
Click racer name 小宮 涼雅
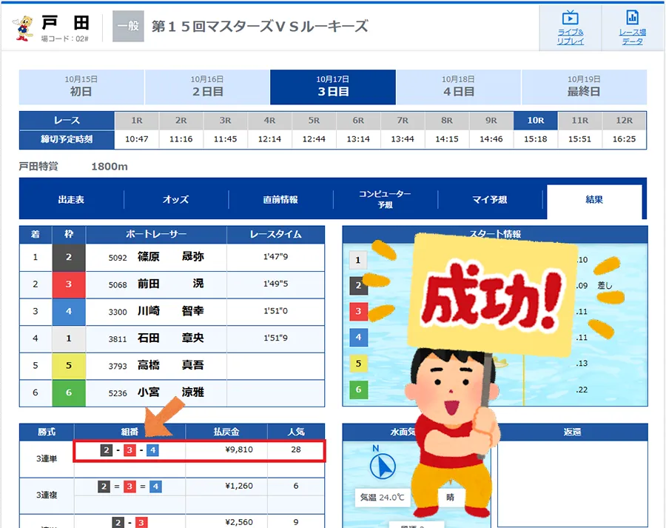coord(171,392)
